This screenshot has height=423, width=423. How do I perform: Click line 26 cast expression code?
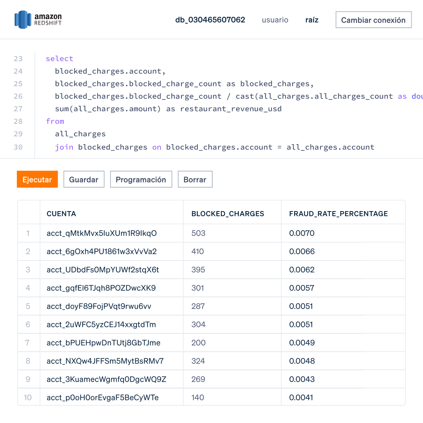(239, 96)
